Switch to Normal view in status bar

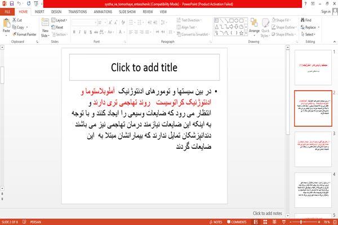coord(256,222)
